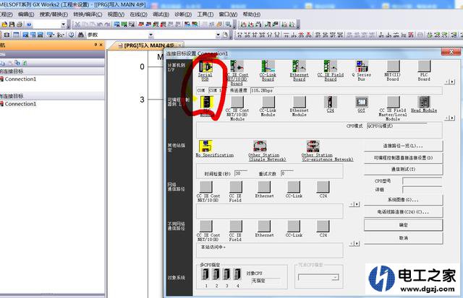
Task: Open the 诊断(D) menu
Action: coord(183,14)
